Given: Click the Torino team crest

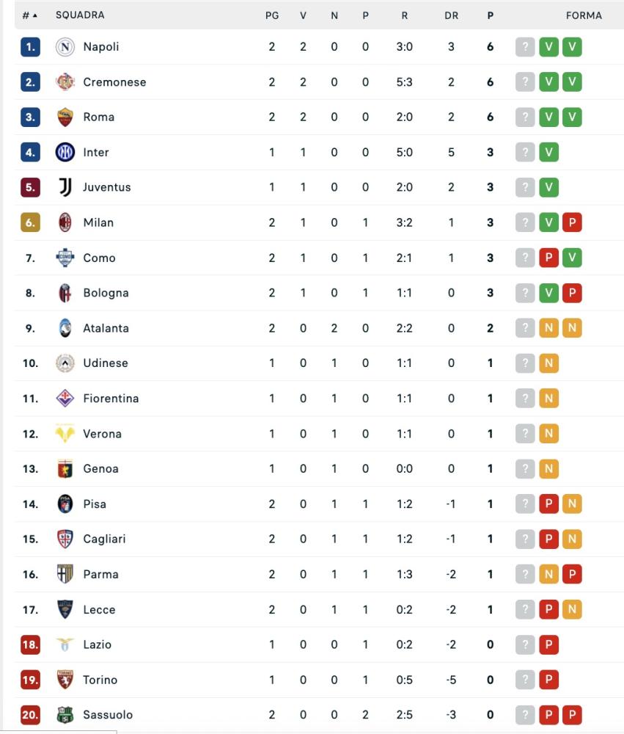Looking at the screenshot, I should point(65,680).
